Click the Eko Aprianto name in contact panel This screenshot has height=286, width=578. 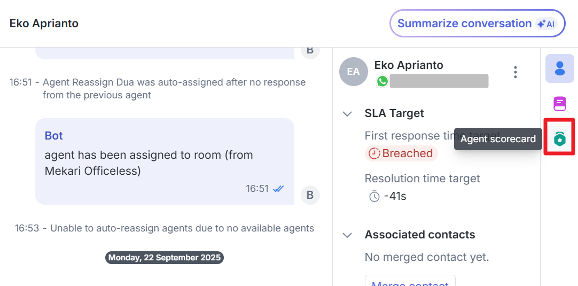409,65
